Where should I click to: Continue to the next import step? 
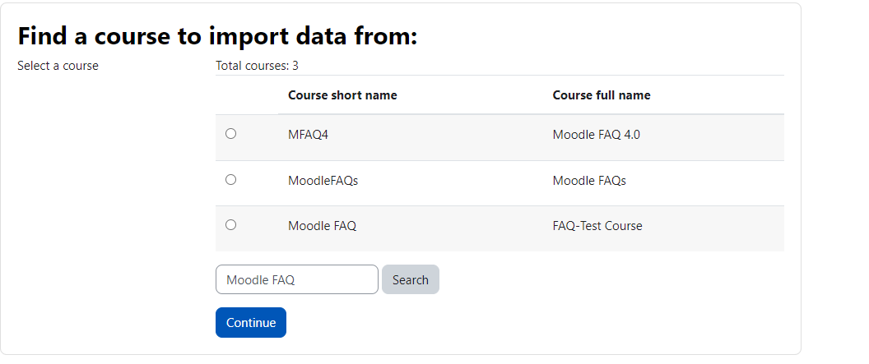point(251,323)
